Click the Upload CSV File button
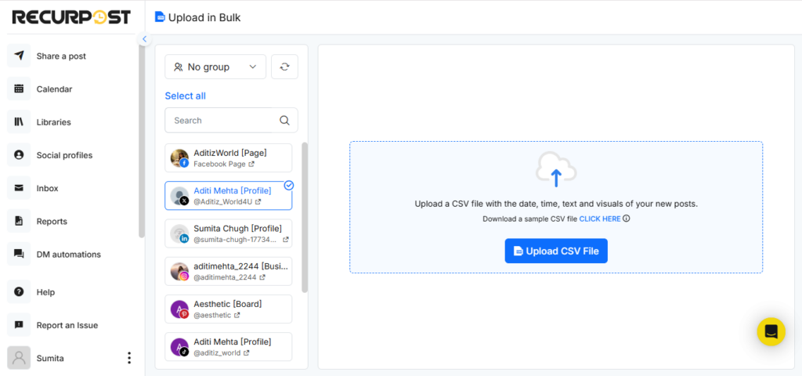The width and height of the screenshot is (802, 376). click(x=556, y=251)
